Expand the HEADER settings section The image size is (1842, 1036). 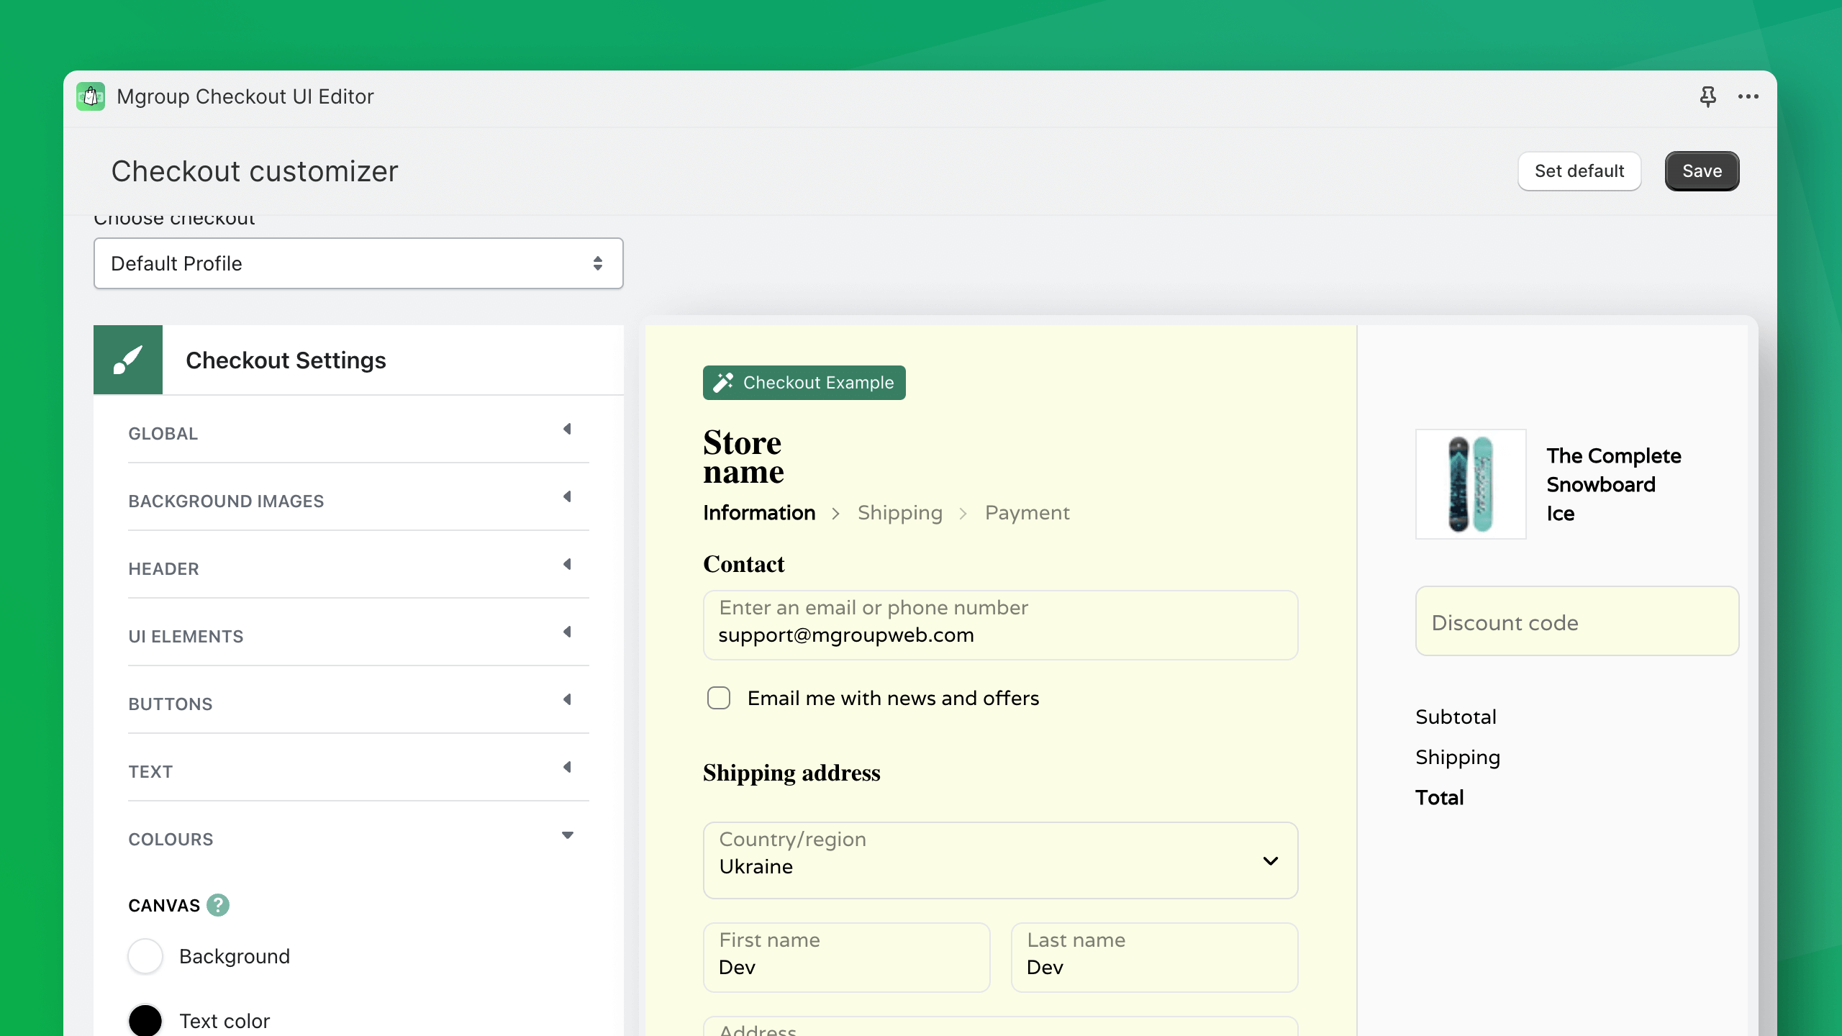tap(358, 568)
